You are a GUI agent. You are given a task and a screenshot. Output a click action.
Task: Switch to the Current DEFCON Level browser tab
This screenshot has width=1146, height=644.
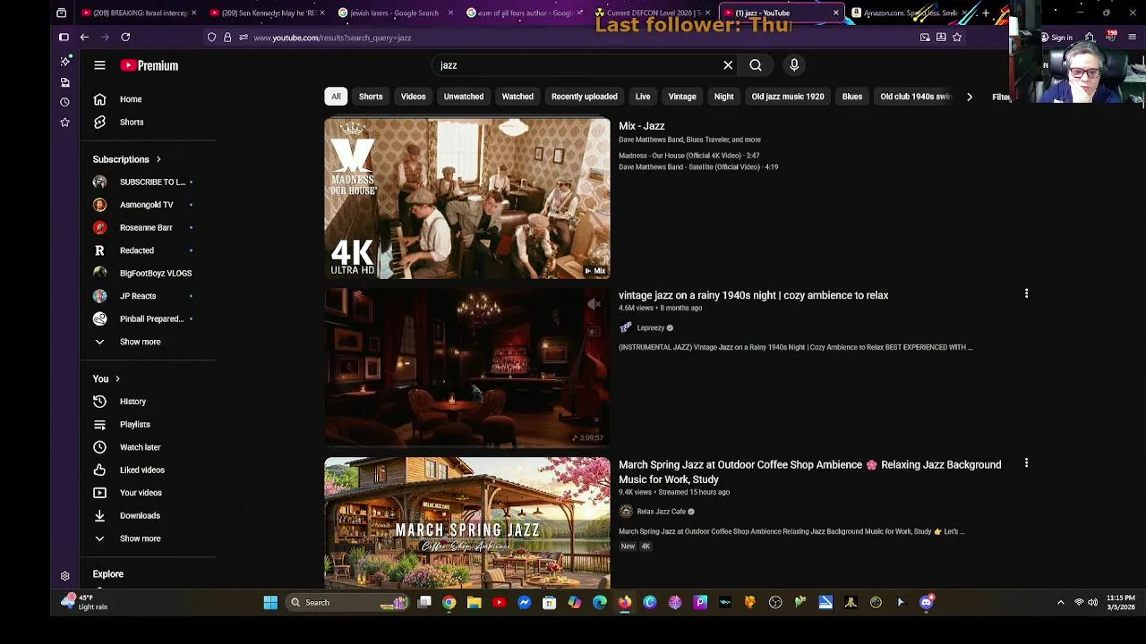(652, 13)
